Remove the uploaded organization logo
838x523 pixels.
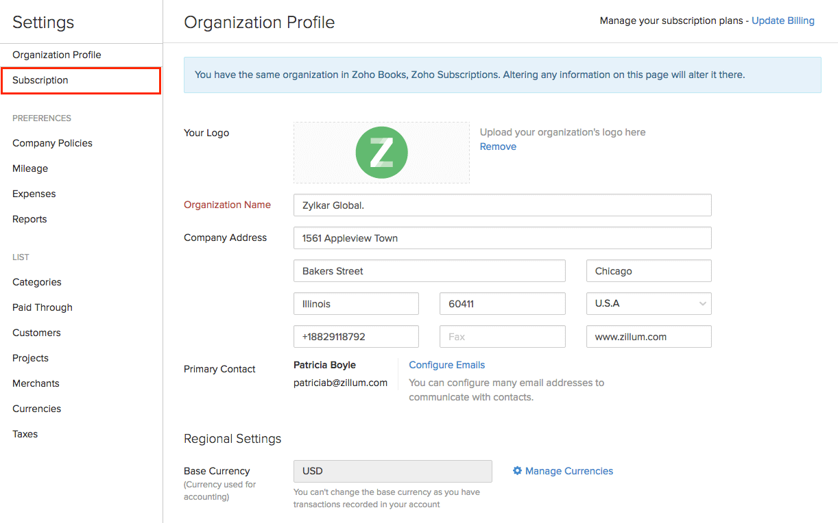(498, 146)
